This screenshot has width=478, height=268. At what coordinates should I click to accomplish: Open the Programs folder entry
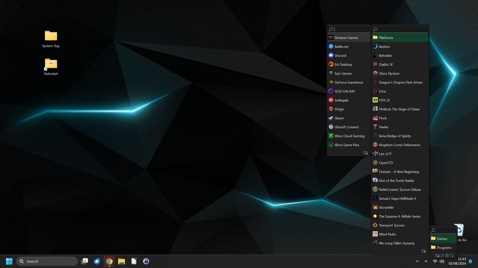443,247
